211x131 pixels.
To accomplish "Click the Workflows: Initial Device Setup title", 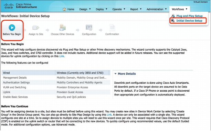I will [25, 16].
